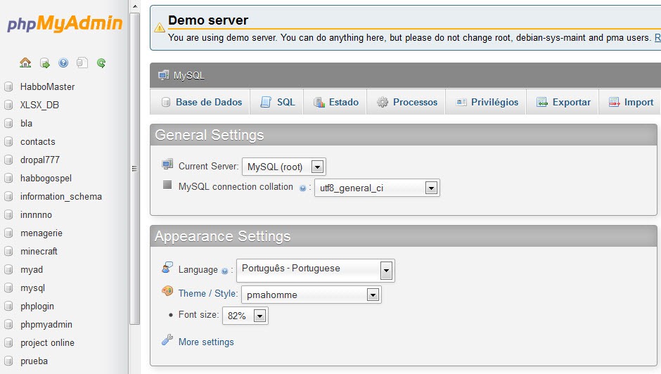661x374 pixels.
Task: Open the Import tab
Action: click(x=630, y=102)
